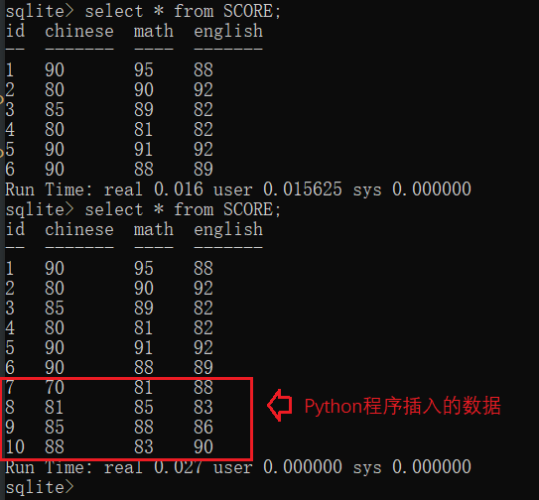539x500 pixels.
Task: Click the first select * from SCORE command
Action: [183, 11]
